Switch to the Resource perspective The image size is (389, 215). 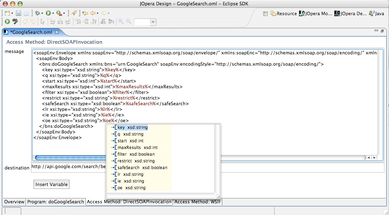coord(283,14)
